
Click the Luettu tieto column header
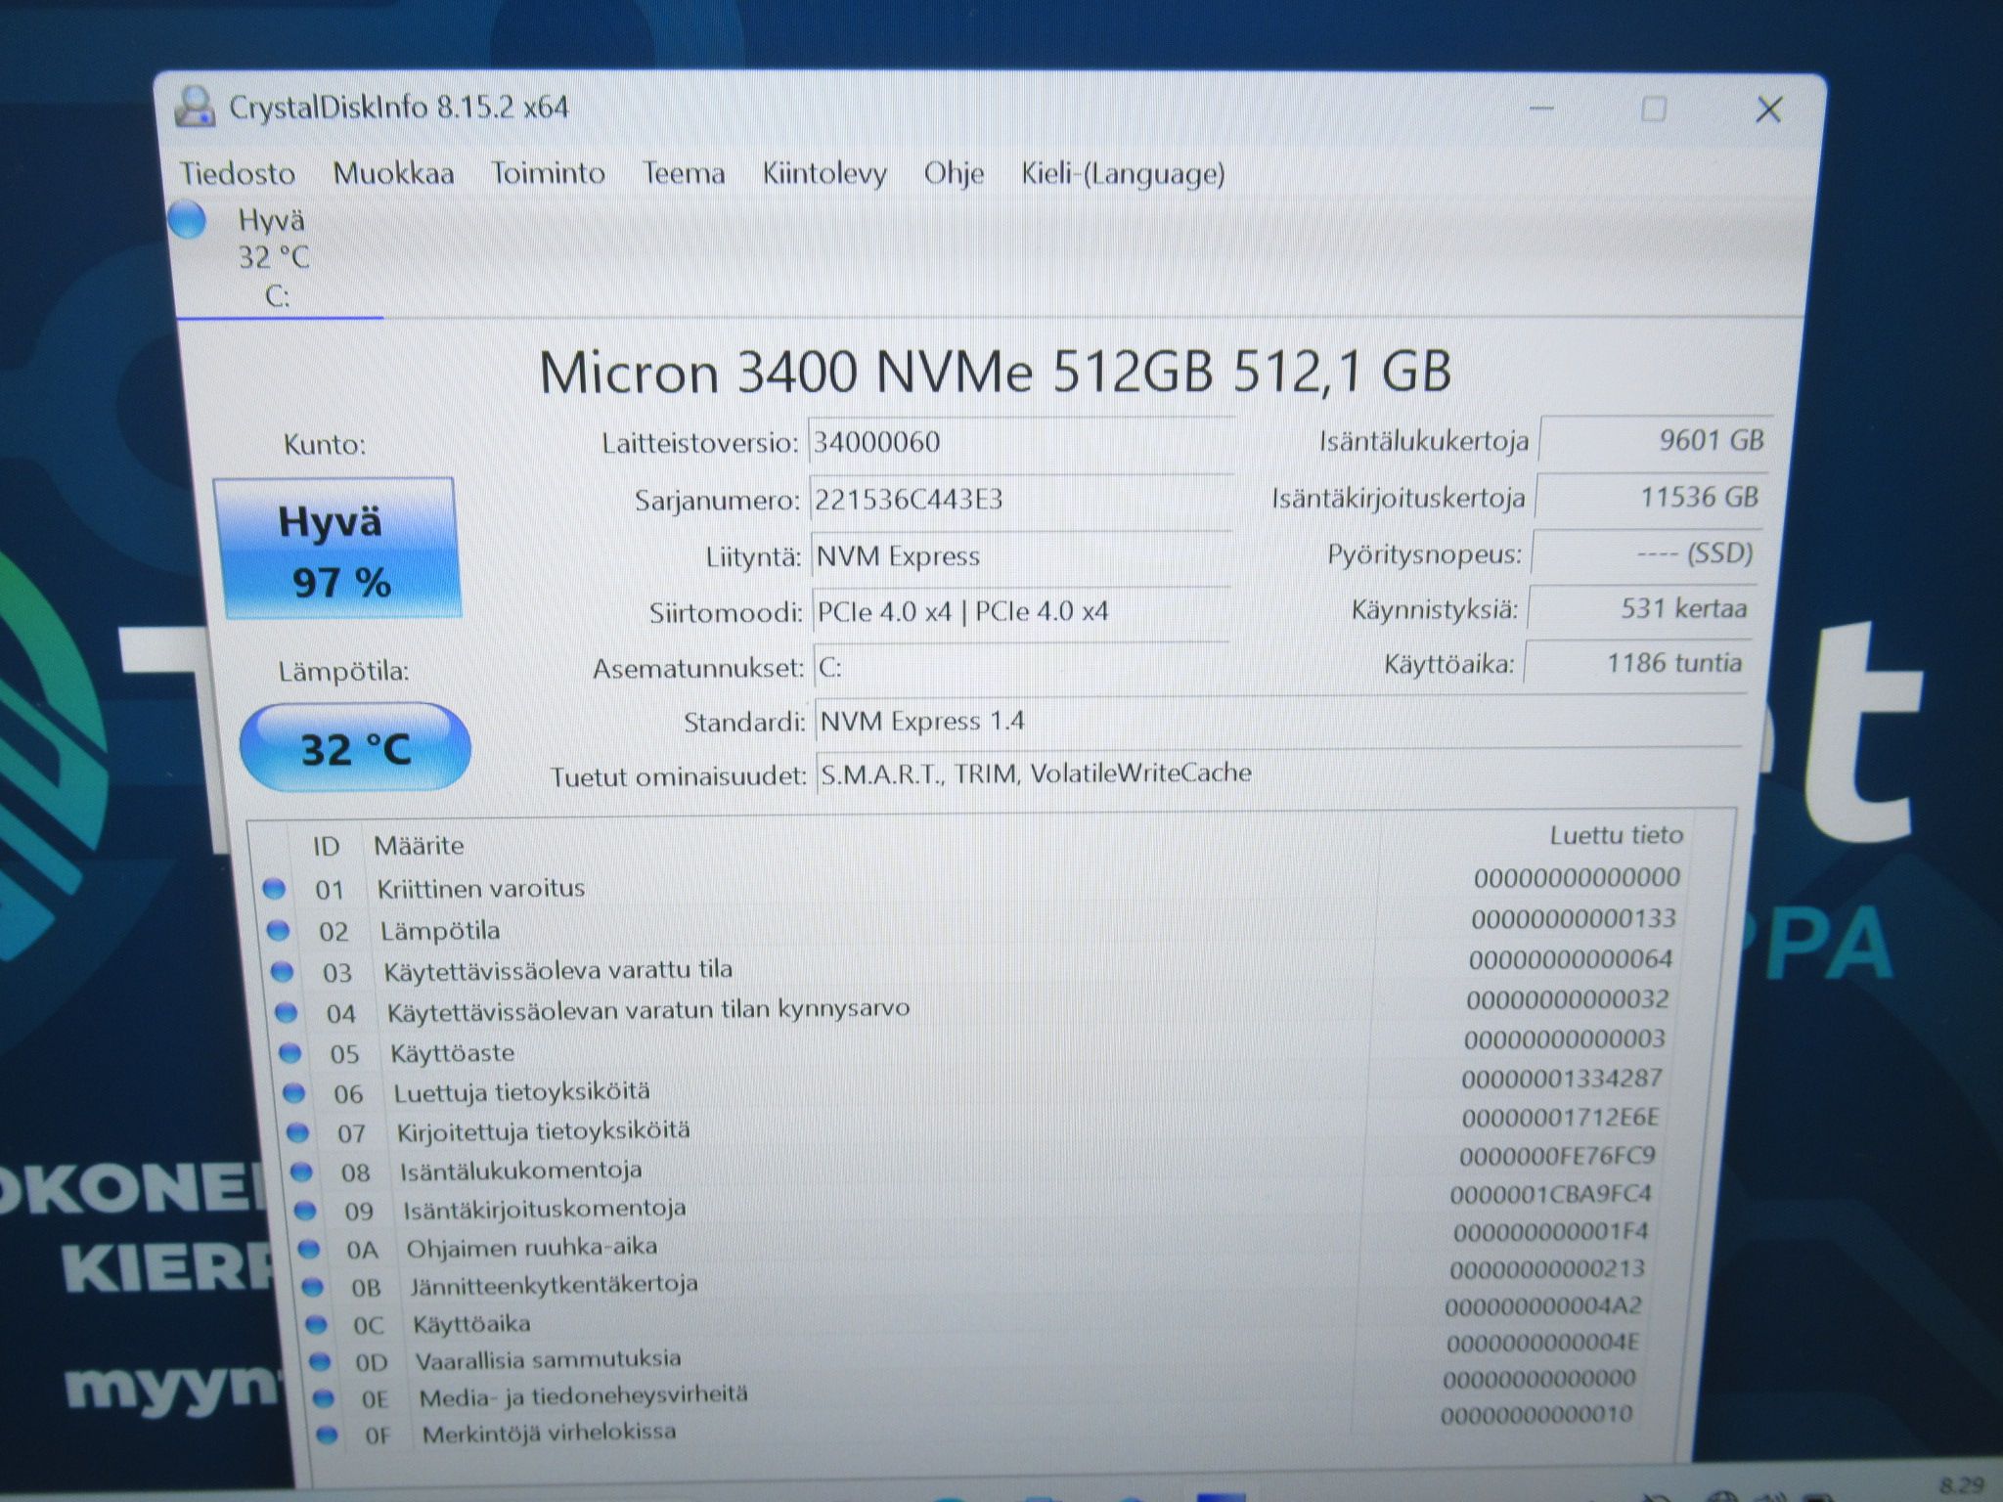pyautogui.click(x=1617, y=835)
